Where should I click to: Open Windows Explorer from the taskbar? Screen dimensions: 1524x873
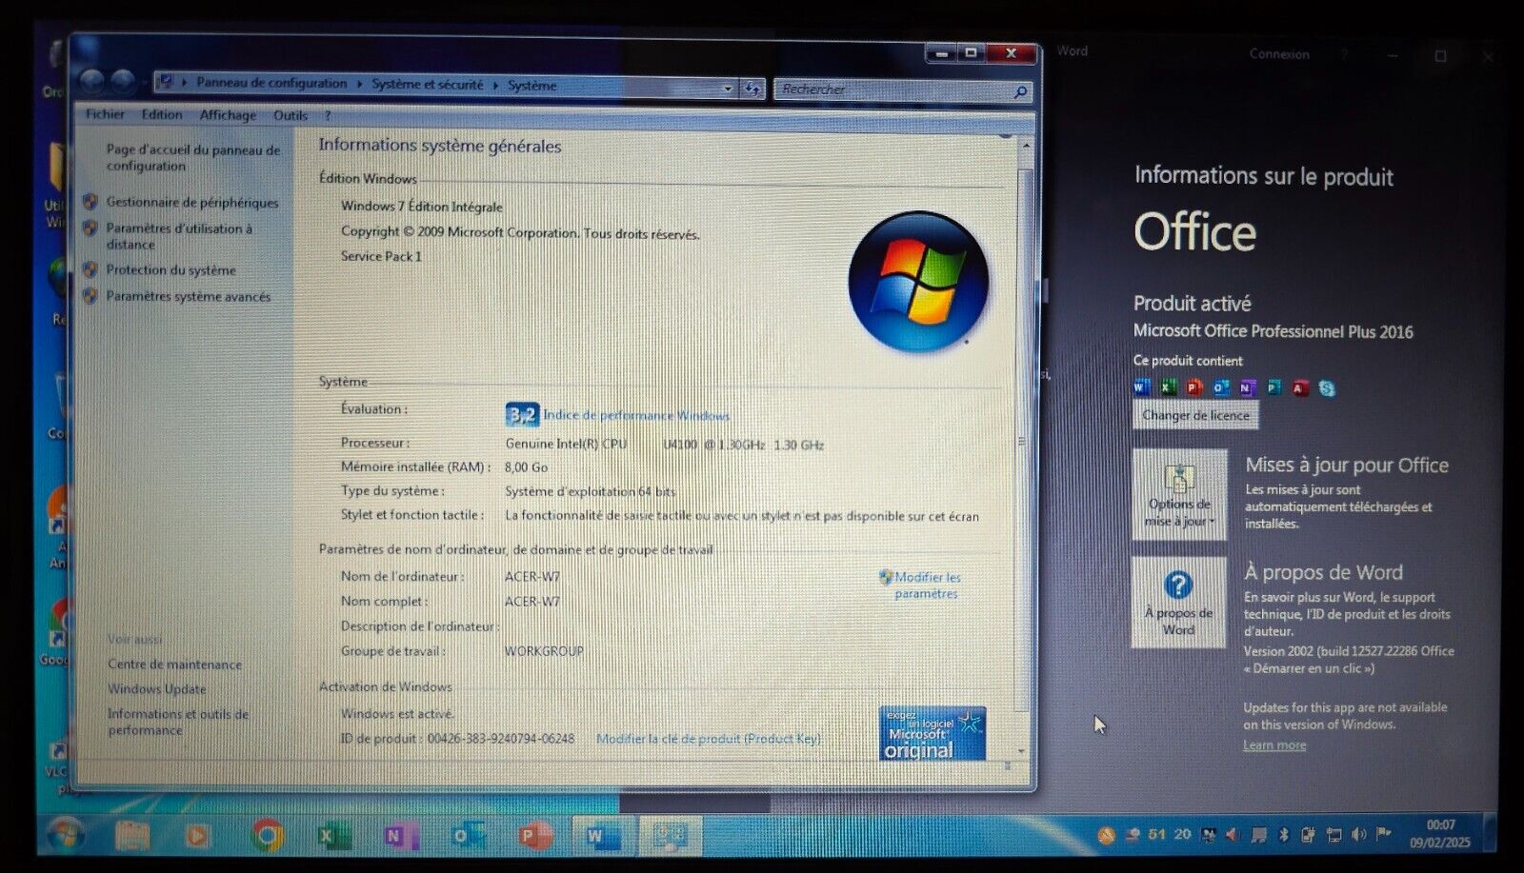coord(132,836)
